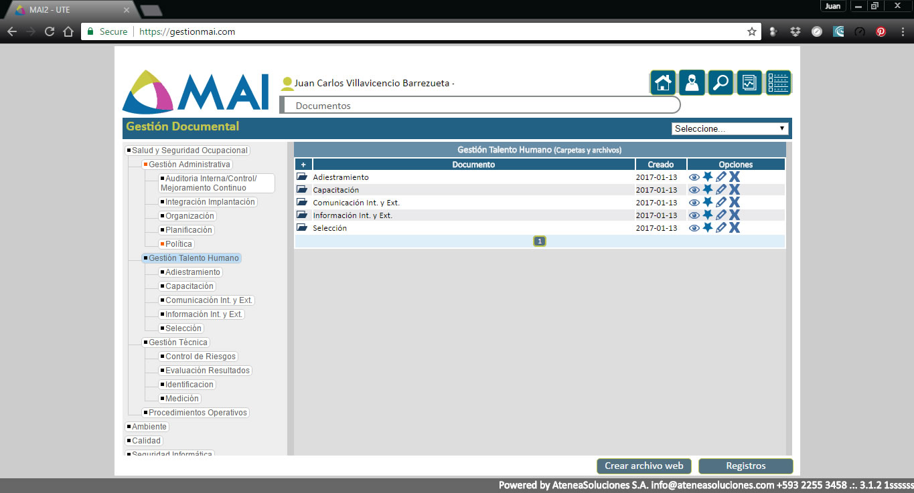Open the user profile icon
Viewport: 914px width, 493px height.
[x=692, y=83]
